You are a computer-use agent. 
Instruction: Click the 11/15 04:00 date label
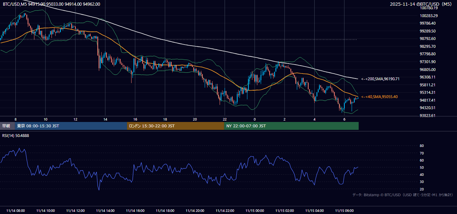[315, 211]
